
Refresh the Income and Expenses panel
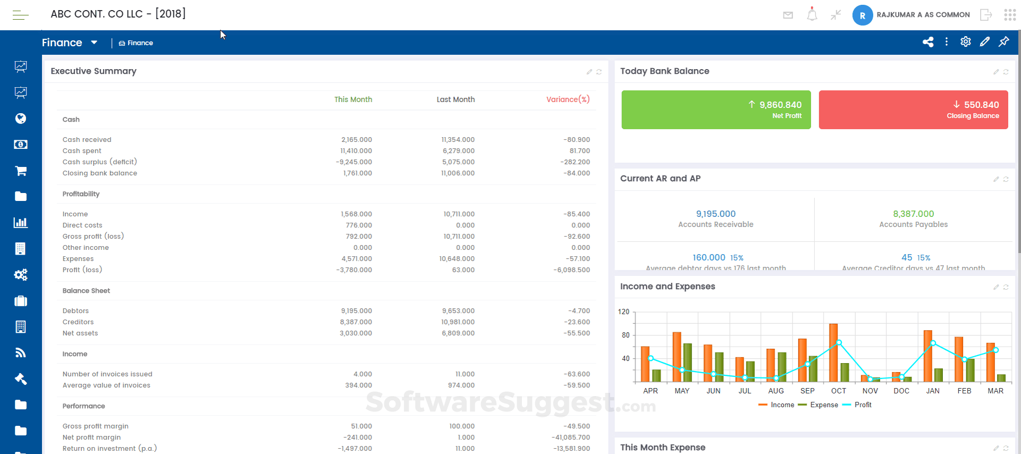click(1006, 287)
